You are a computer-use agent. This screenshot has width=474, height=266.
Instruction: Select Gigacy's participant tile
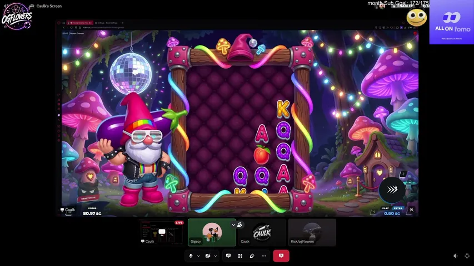(212, 232)
